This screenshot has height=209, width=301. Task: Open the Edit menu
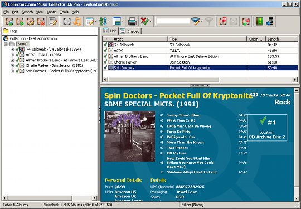click(x=15, y=12)
